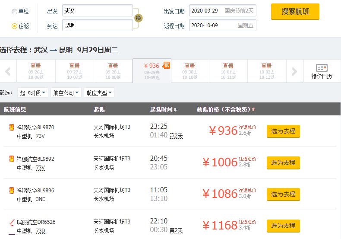Sort by 起抵时间 arrow in header
341x239 pixels.
[175, 110]
